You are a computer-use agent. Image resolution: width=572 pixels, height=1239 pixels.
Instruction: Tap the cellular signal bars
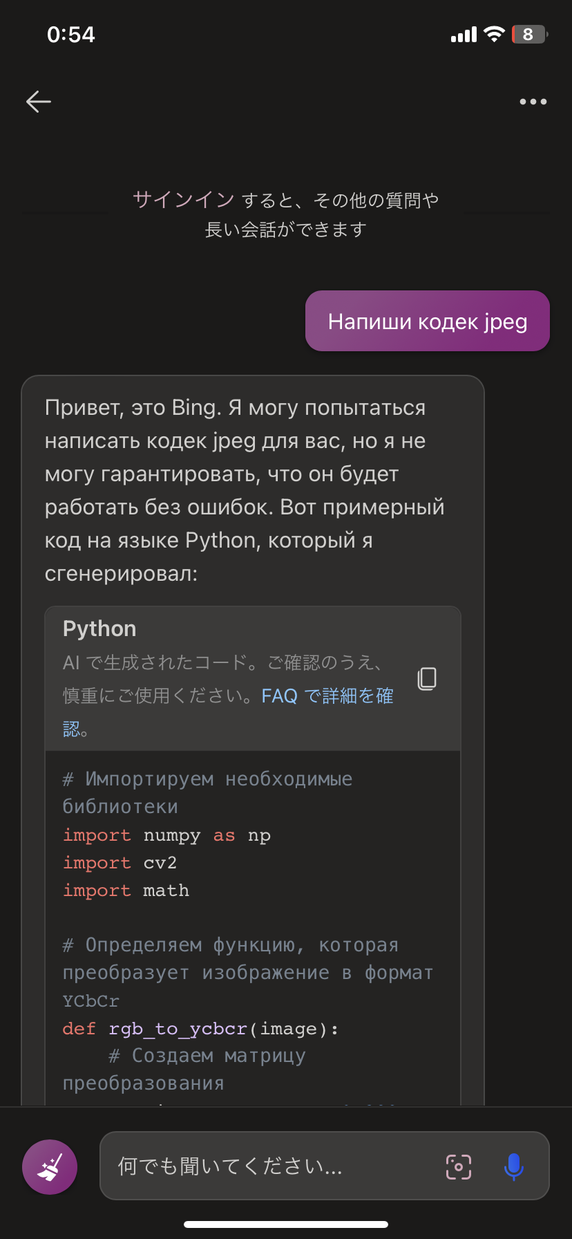click(x=464, y=35)
